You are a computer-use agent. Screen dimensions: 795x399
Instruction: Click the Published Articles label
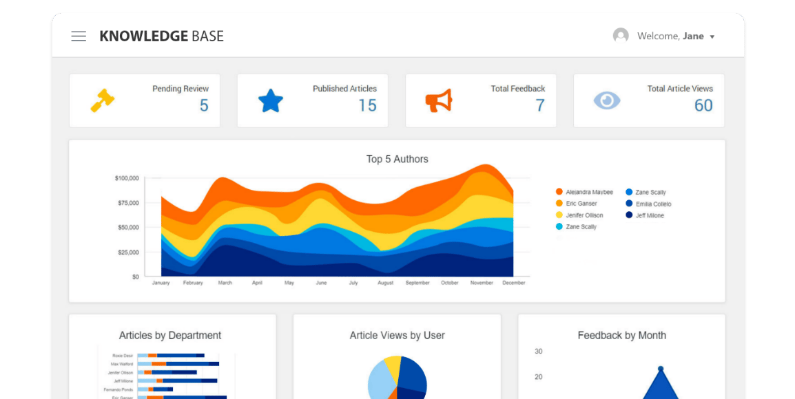[x=344, y=89]
